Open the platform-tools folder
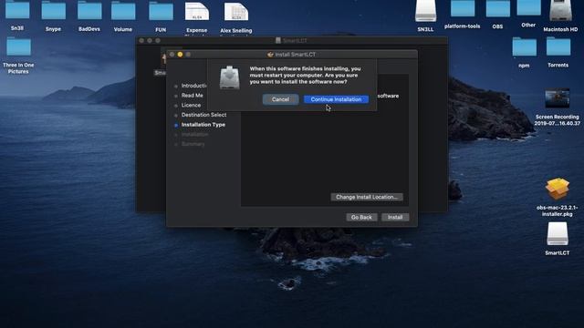Screen dimensions: 584x328 point(463,9)
